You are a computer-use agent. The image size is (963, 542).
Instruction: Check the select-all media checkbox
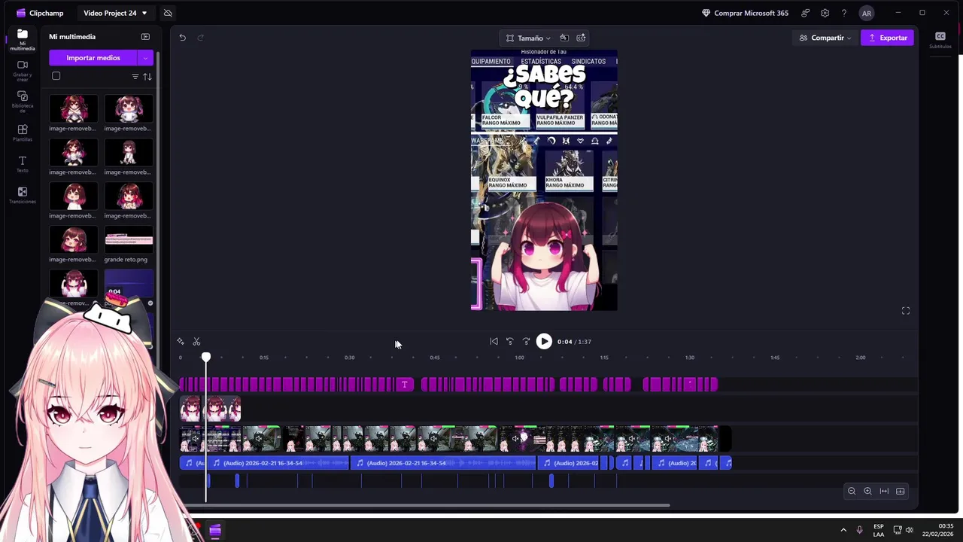(56, 76)
